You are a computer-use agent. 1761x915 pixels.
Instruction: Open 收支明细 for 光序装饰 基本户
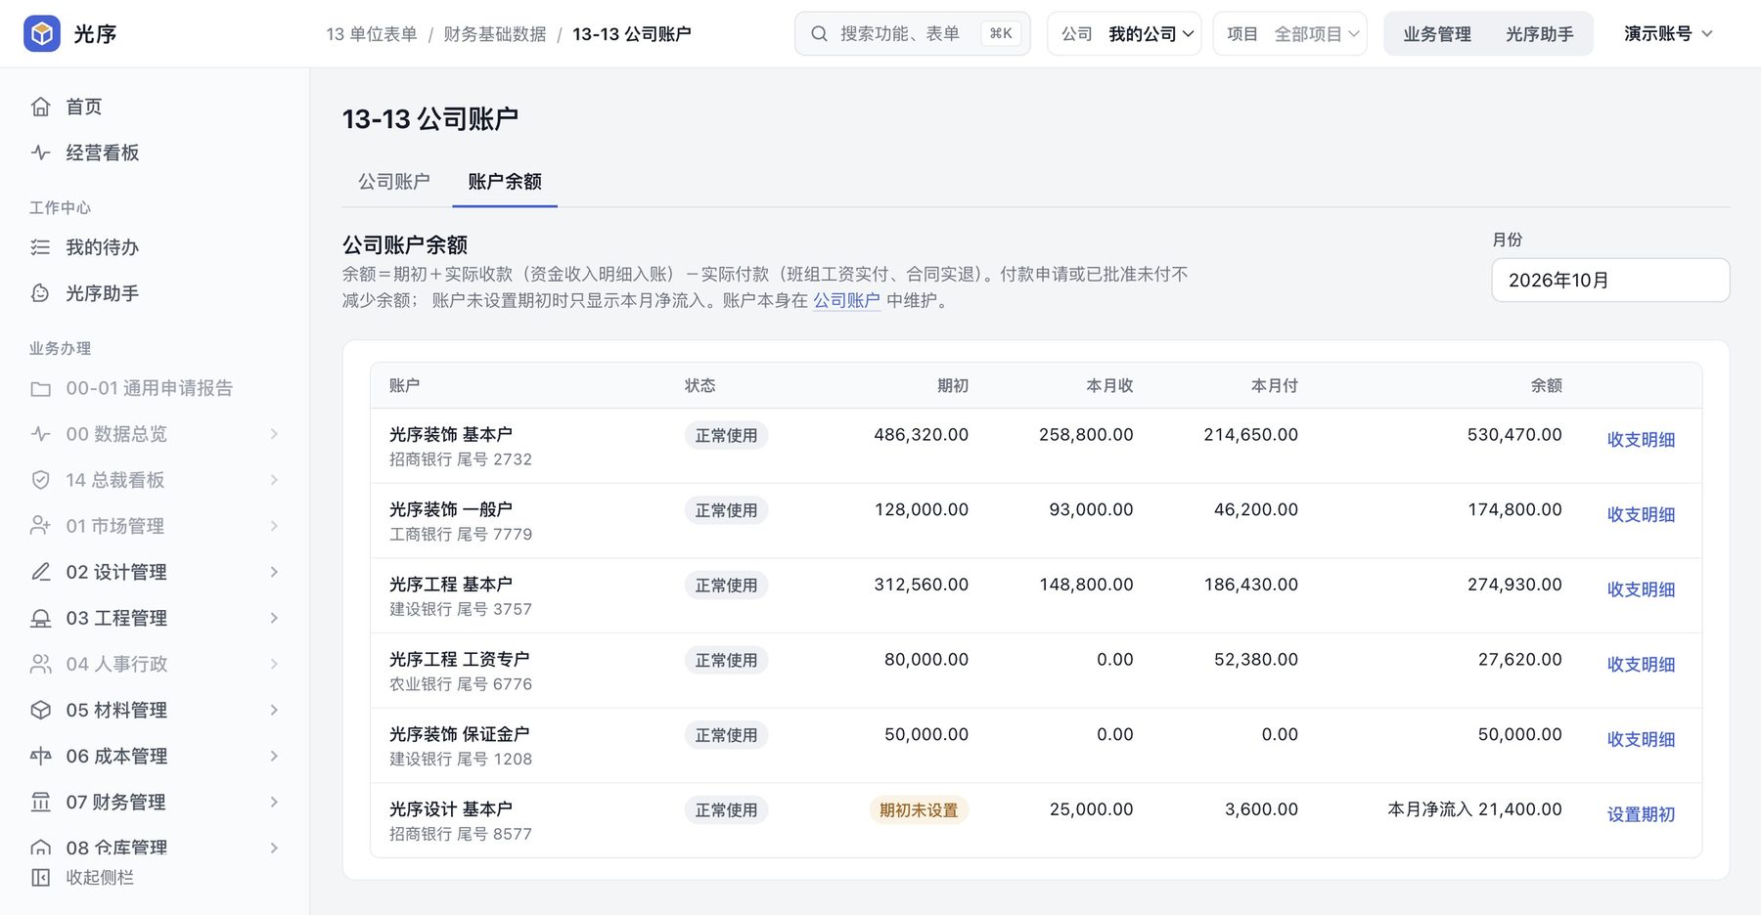(1641, 440)
